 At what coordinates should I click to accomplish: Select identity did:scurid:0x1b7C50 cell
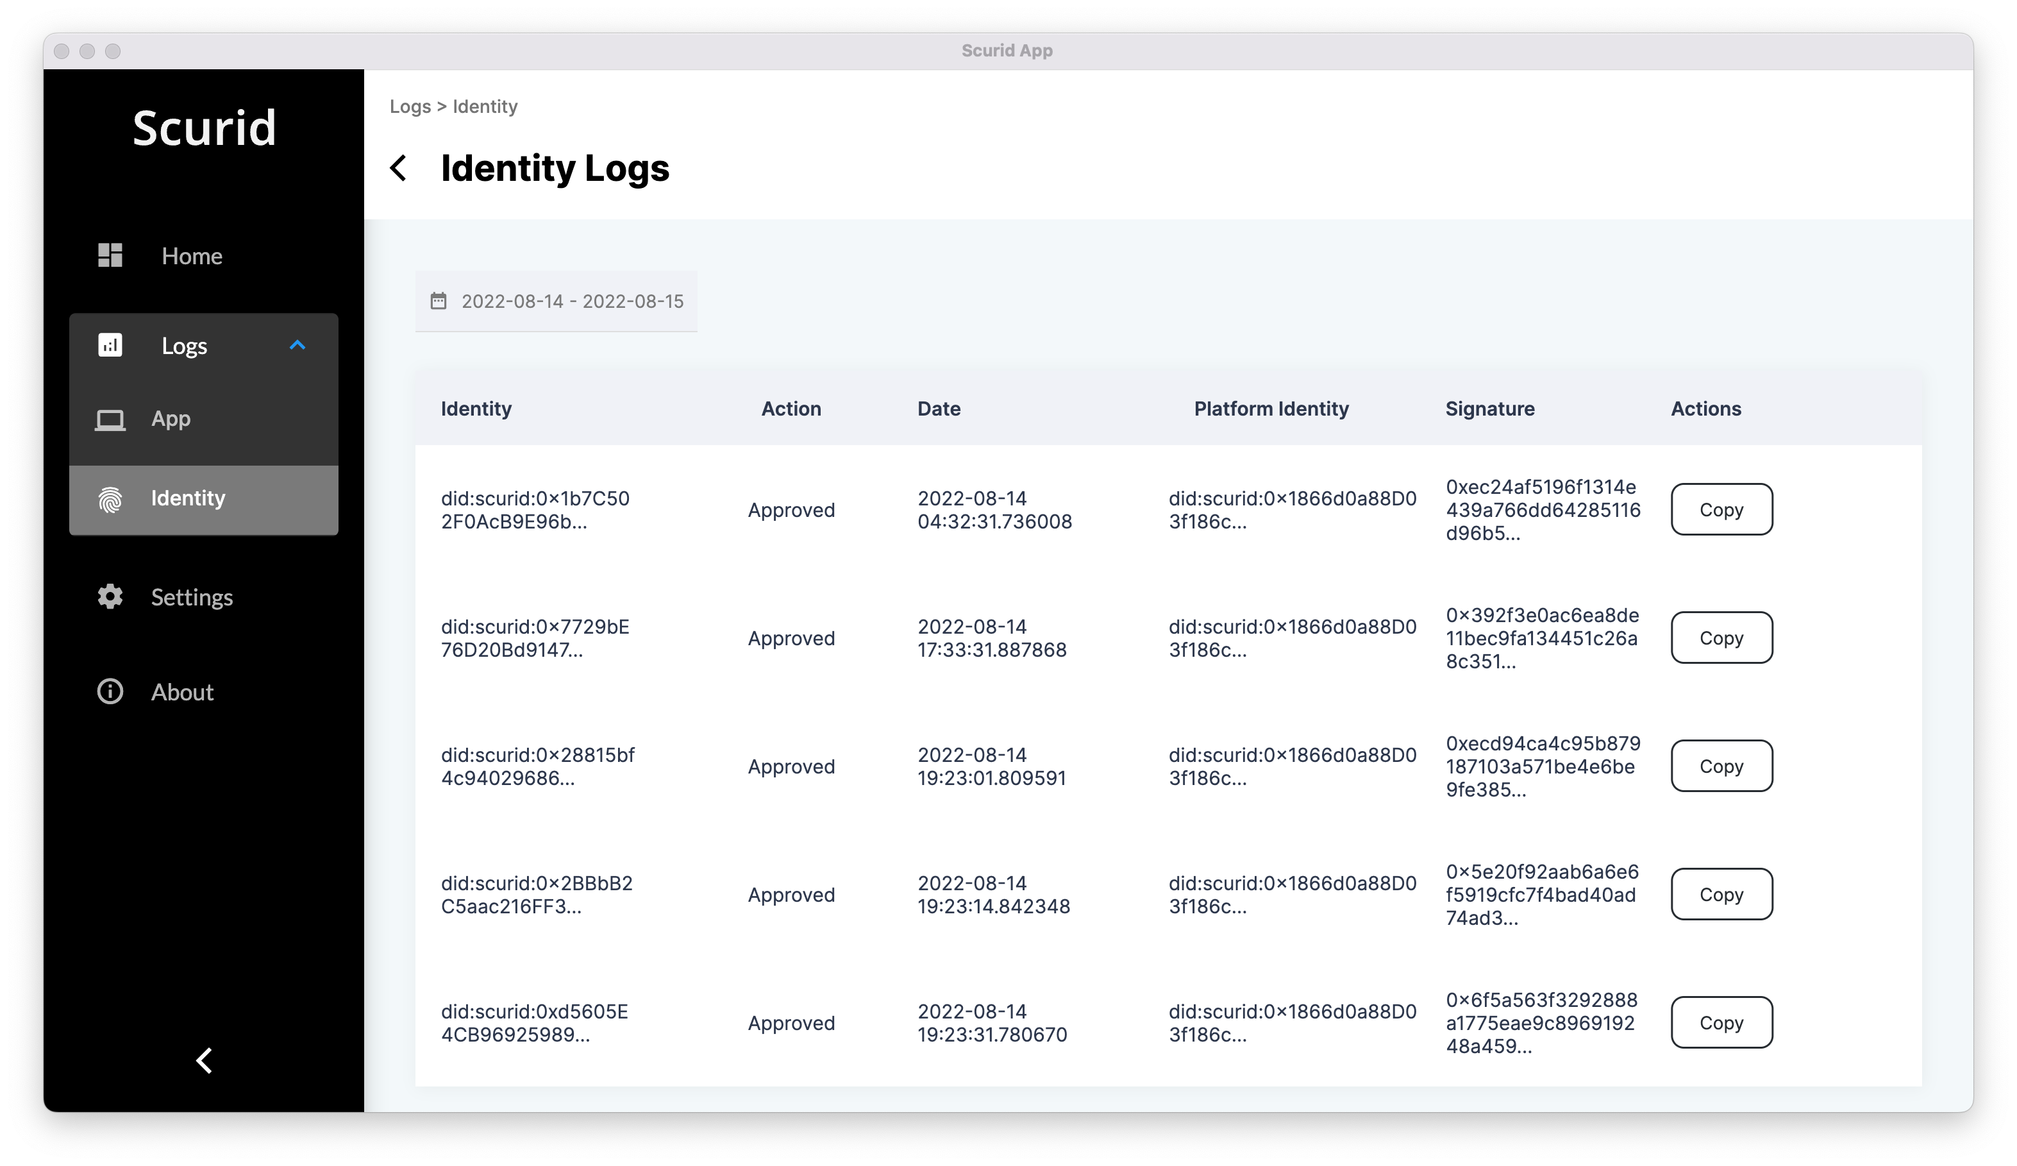(x=535, y=509)
